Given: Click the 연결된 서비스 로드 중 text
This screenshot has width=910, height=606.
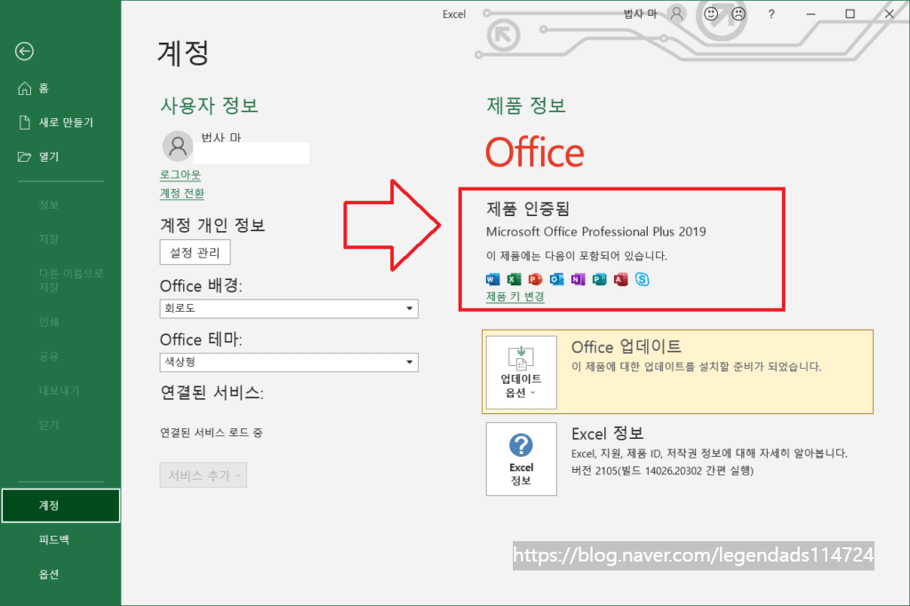Looking at the screenshot, I should [212, 433].
